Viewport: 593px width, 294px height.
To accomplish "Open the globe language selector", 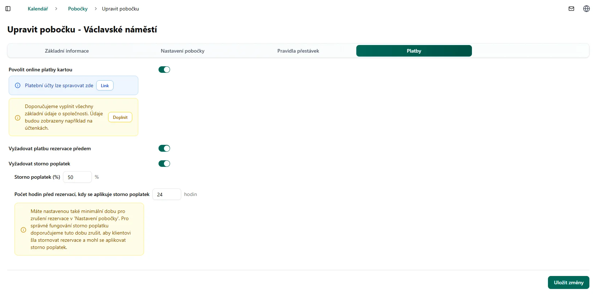I will point(586,9).
